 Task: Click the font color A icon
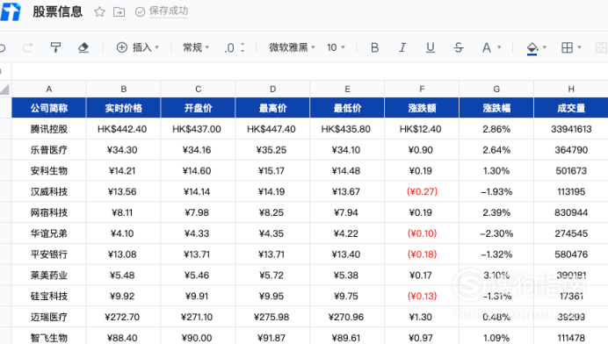486,47
